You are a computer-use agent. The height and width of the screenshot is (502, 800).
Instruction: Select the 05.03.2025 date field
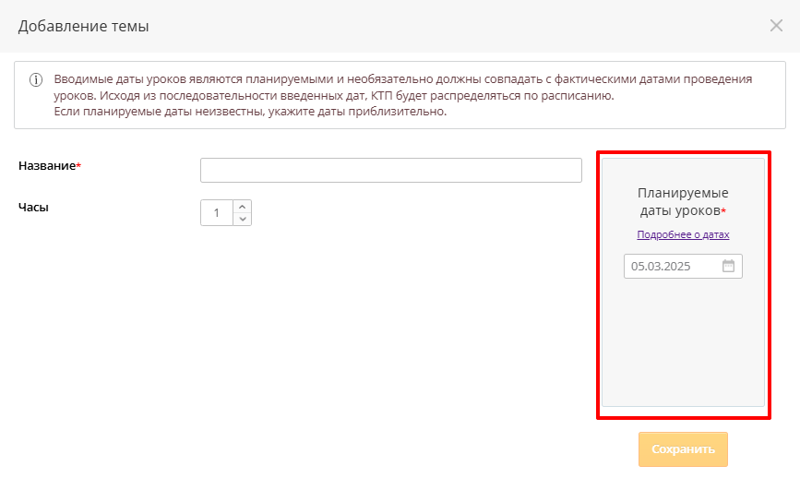click(x=671, y=267)
